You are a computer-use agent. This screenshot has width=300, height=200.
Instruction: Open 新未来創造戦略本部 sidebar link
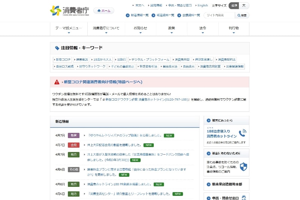coord(226,185)
